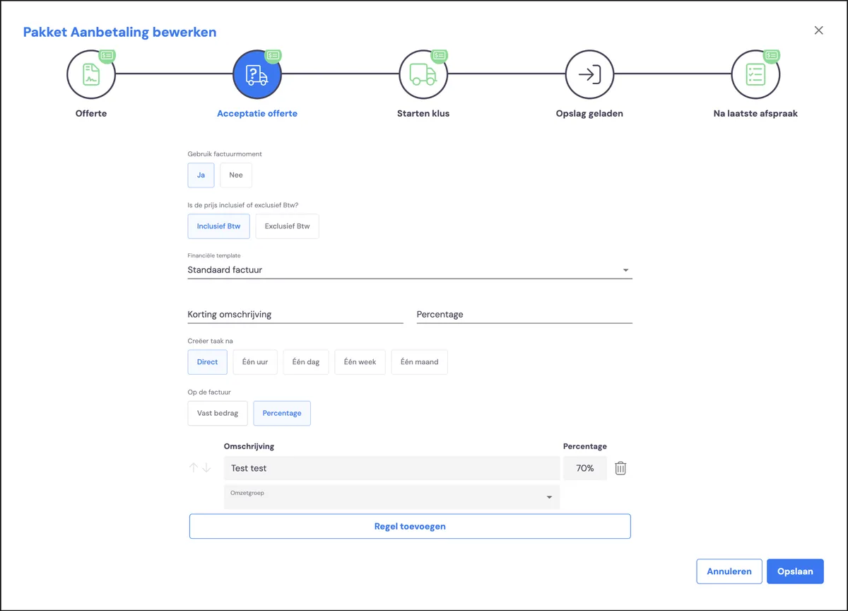Switch invoice line type to Percentage

pos(282,413)
